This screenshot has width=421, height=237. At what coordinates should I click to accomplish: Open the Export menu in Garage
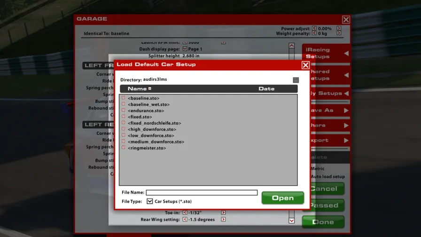click(330, 140)
